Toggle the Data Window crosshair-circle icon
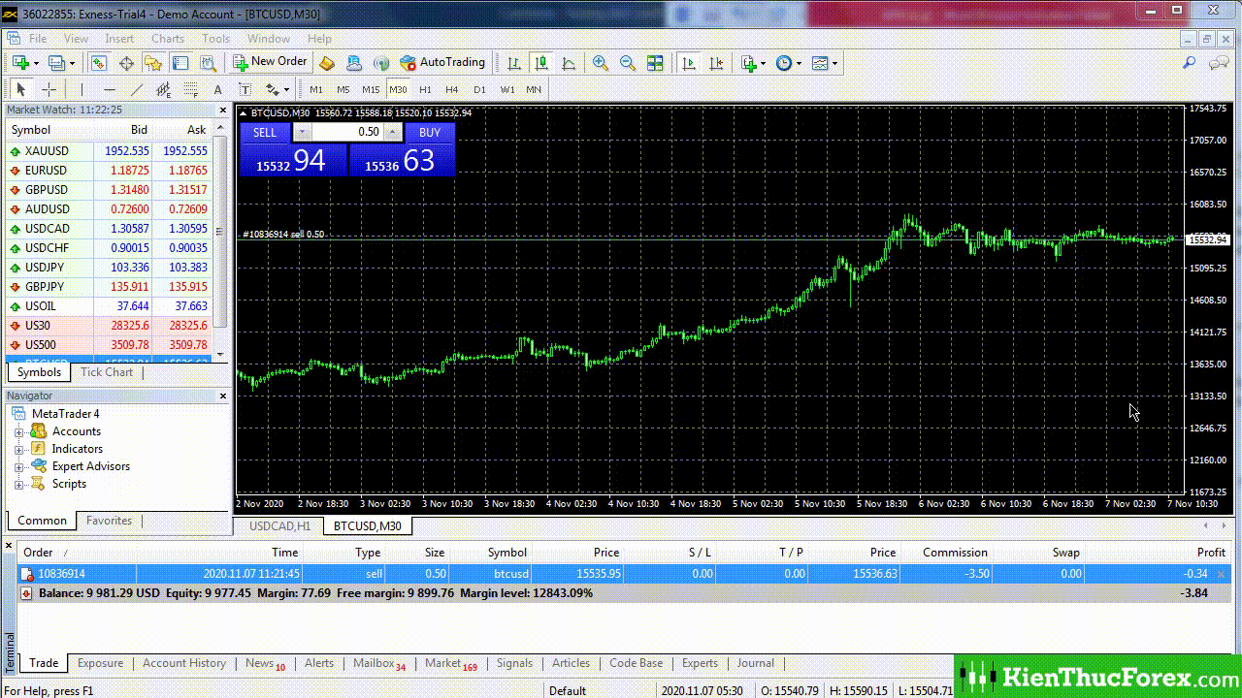This screenshot has width=1242, height=698. [x=126, y=63]
